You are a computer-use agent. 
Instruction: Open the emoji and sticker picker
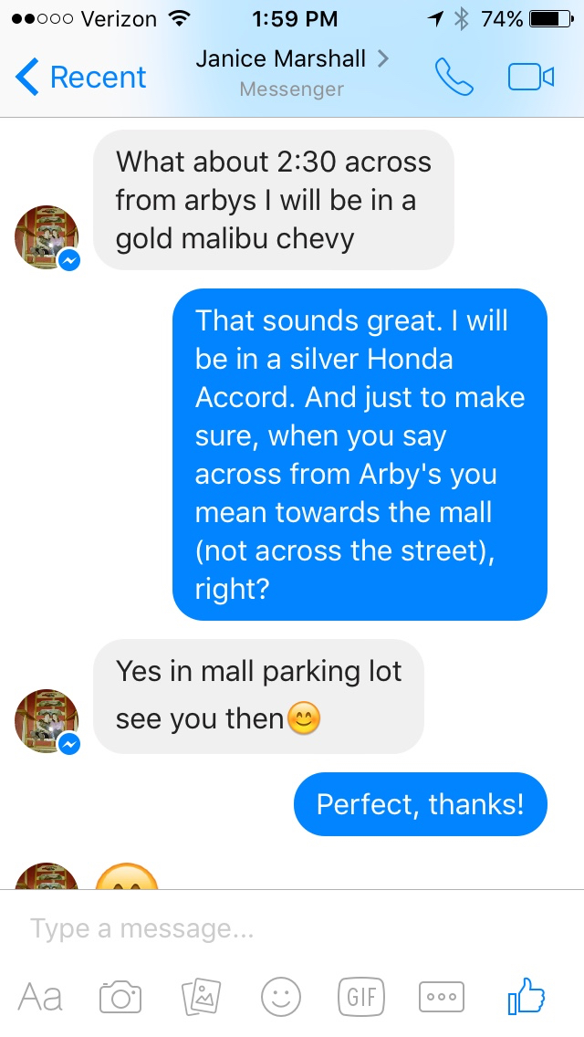click(280, 996)
